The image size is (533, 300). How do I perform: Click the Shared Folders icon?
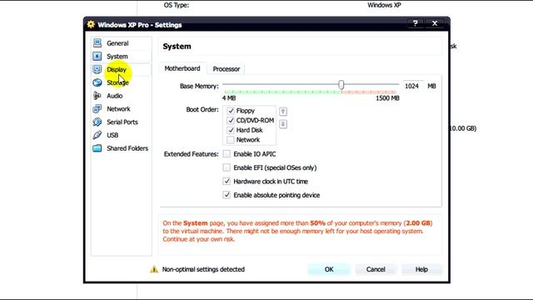[x=97, y=148]
